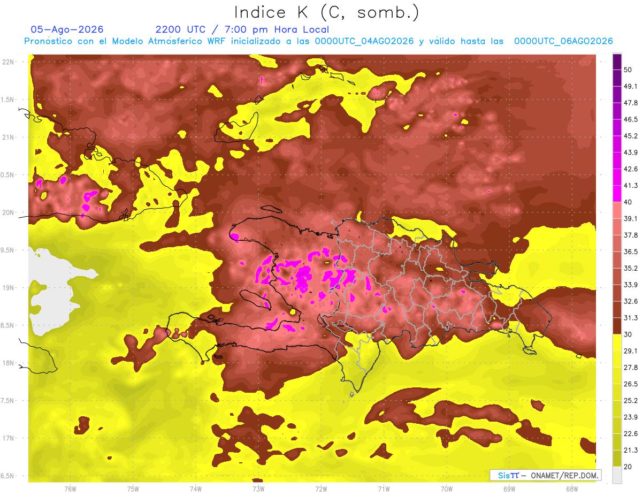
Task: Pick the yellow legend band between 29.1 and 30
Action: click(x=617, y=342)
